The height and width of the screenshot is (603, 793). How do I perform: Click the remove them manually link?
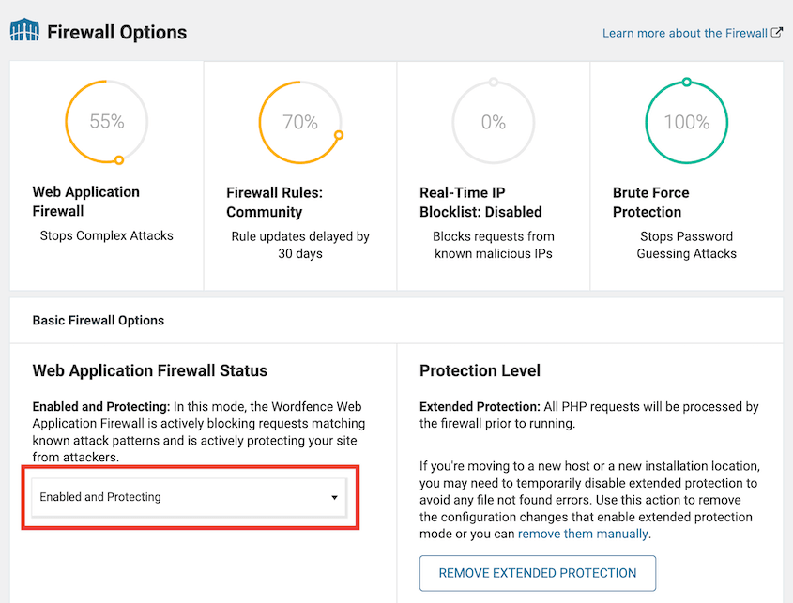tap(582, 534)
